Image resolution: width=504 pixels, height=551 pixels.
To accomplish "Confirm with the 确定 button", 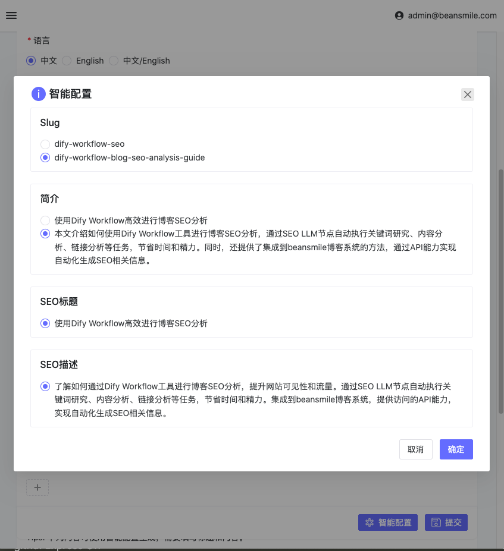I will (456, 449).
